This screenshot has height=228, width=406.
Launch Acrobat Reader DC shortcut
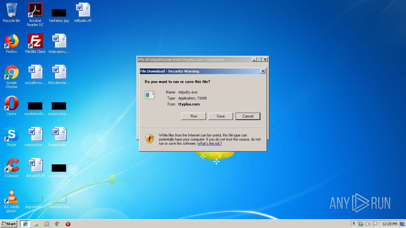coord(35,15)
